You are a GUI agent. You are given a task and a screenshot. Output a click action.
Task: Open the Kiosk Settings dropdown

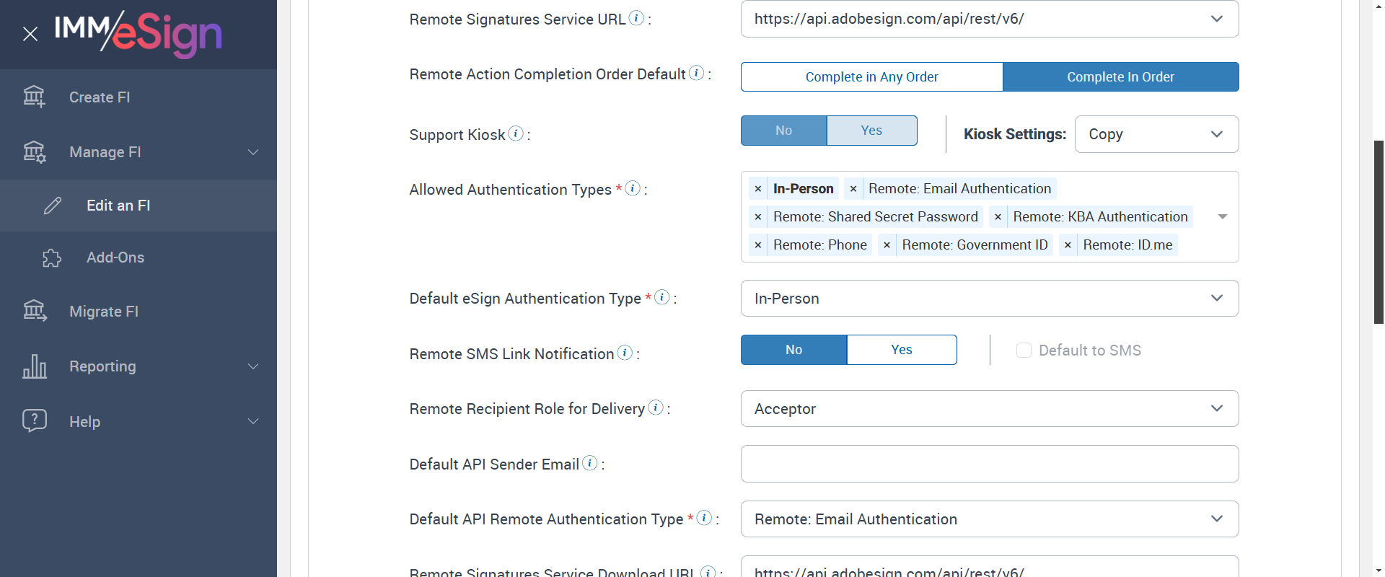[1156, 134]
